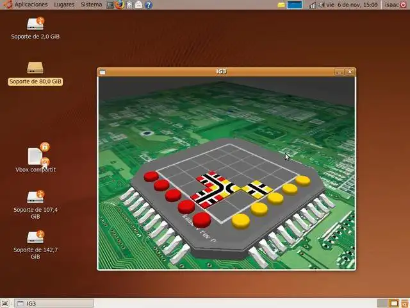
Task: Click the isaac user name in the panel
Action: [391, 4]
